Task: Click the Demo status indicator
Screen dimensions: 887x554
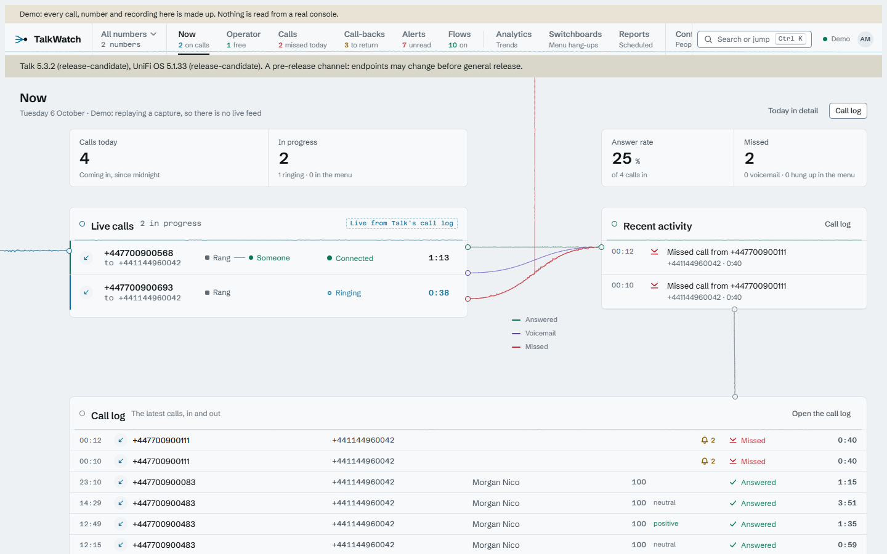Action: point(836,39)
